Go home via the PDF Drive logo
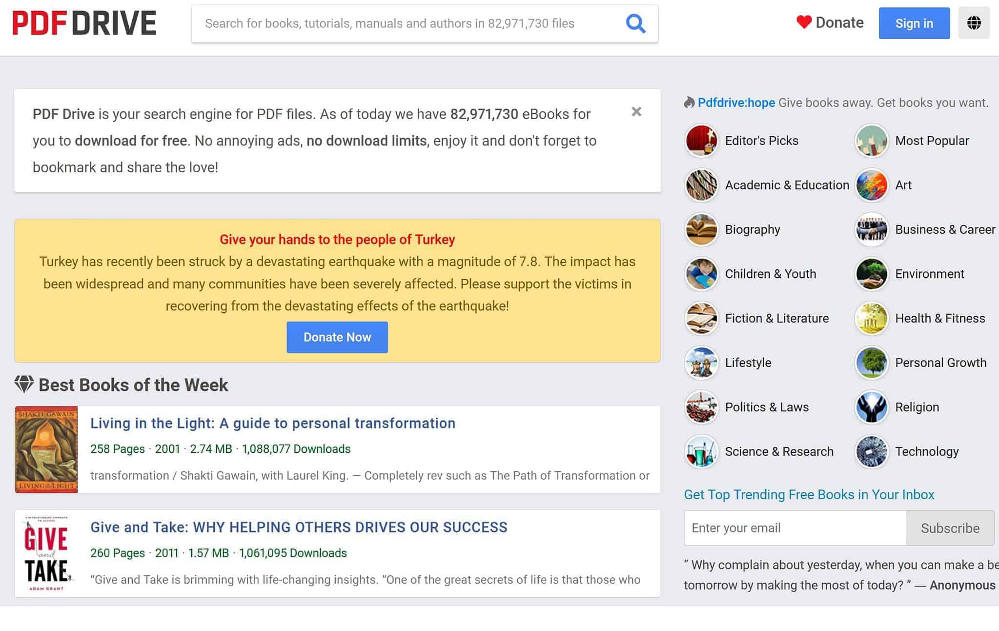The height and width of the screenshot is (631, 999). (84, 23)
